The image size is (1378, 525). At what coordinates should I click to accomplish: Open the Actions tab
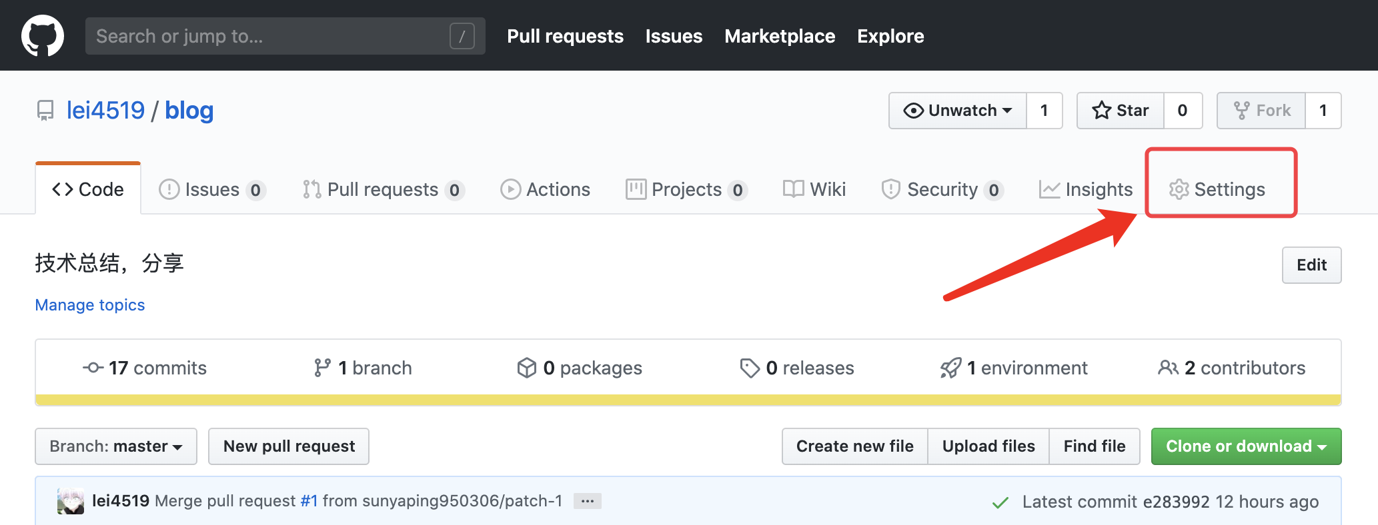coord(546,189)
